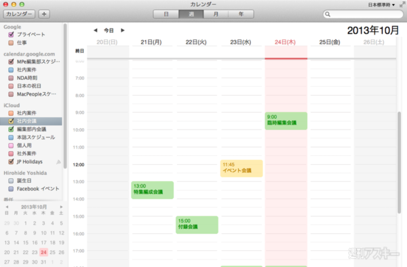Switch to the 週 week view tab
The height and width of the screenshot is (267, 407).
(x=191, y=14)
